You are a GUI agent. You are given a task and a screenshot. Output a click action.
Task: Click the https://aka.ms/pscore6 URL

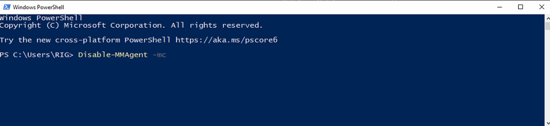pyautogui.click(x=226, y=40)
